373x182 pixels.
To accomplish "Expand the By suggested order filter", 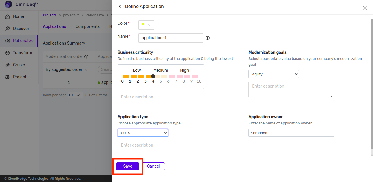I will 67,69.
